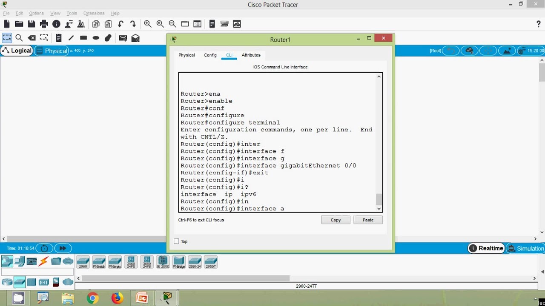The width and height of the screenshot is (545, 306).
Task: Switch to the Config tab in Router1
Action: point(210,55)
